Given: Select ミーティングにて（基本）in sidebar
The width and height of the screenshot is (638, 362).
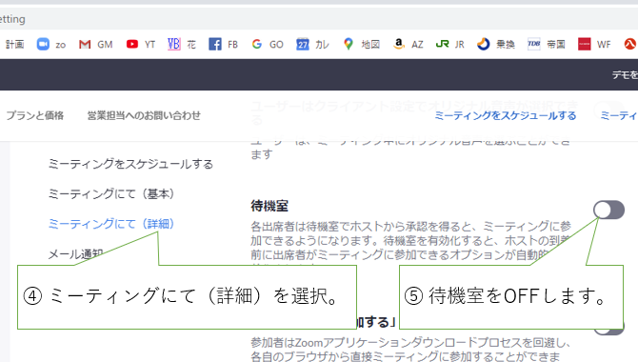Looking at the screenshot, I should point(111,193).
